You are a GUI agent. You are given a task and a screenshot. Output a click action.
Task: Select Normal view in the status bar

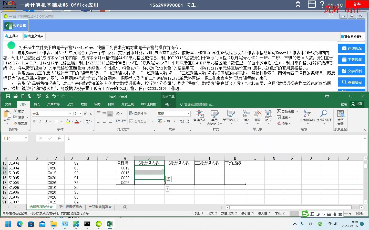[294, 213]
